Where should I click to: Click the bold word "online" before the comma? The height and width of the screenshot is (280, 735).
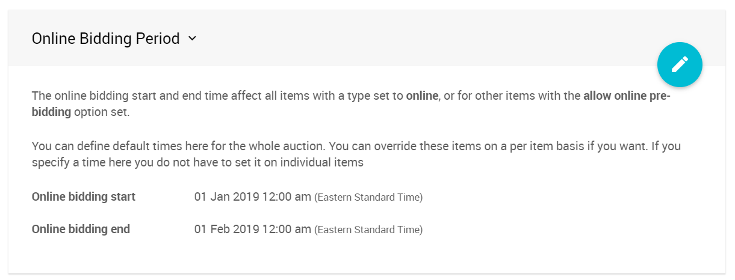click(x=422, y=96)
